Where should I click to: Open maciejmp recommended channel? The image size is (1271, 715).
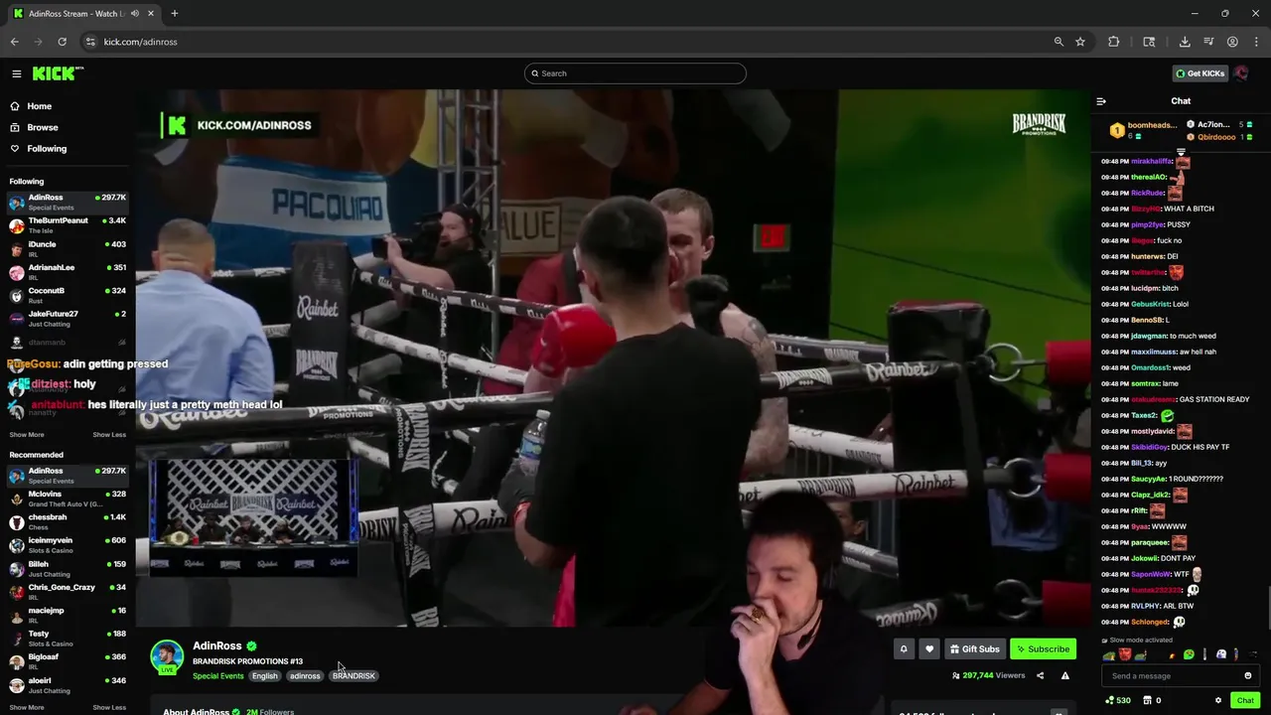click(68, 615)
